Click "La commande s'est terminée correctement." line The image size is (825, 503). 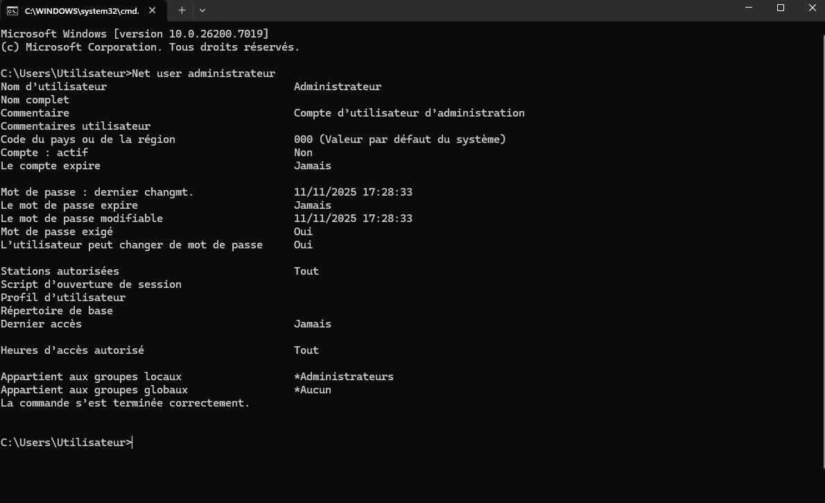tap(125, 403)
